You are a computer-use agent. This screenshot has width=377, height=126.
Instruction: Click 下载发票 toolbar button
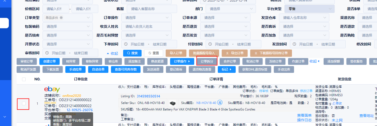coord(53,69)
